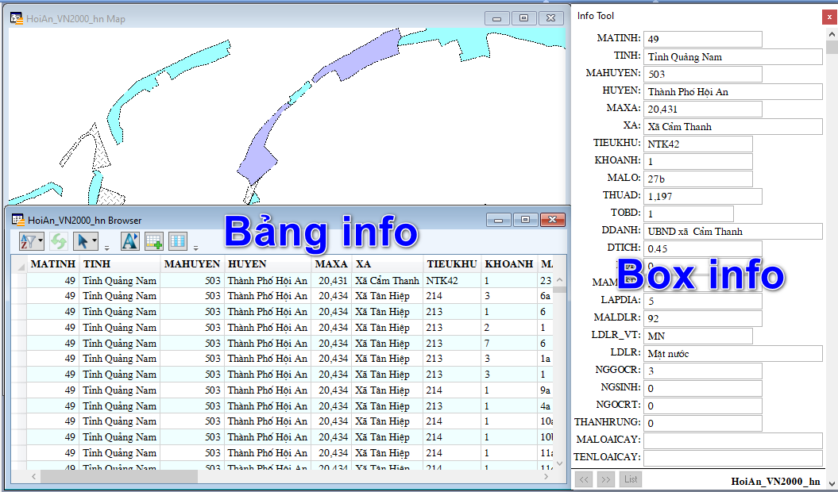Click the MAHUYEN field with 503
The width and height of the screenshot is (838, 492).
(703, 74)
